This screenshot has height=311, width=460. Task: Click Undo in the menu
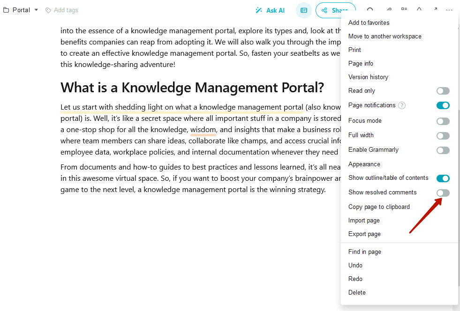coord(355,265)
